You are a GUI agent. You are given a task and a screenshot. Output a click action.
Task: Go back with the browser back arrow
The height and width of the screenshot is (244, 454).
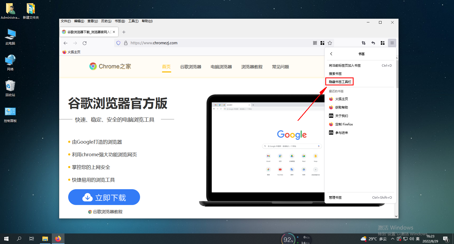(66, 43)
